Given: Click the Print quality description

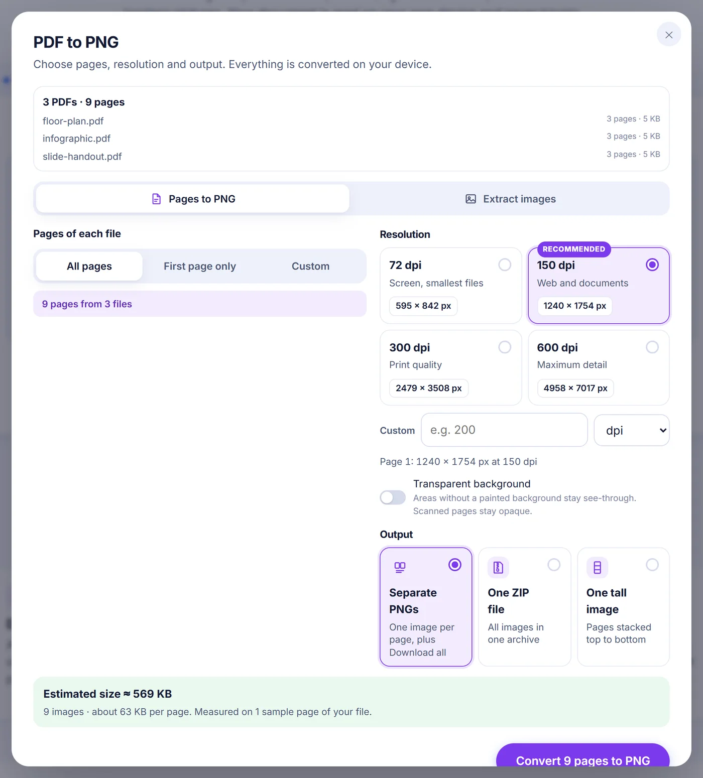Looking at the screenshot, I should click(x=415, y=365).
